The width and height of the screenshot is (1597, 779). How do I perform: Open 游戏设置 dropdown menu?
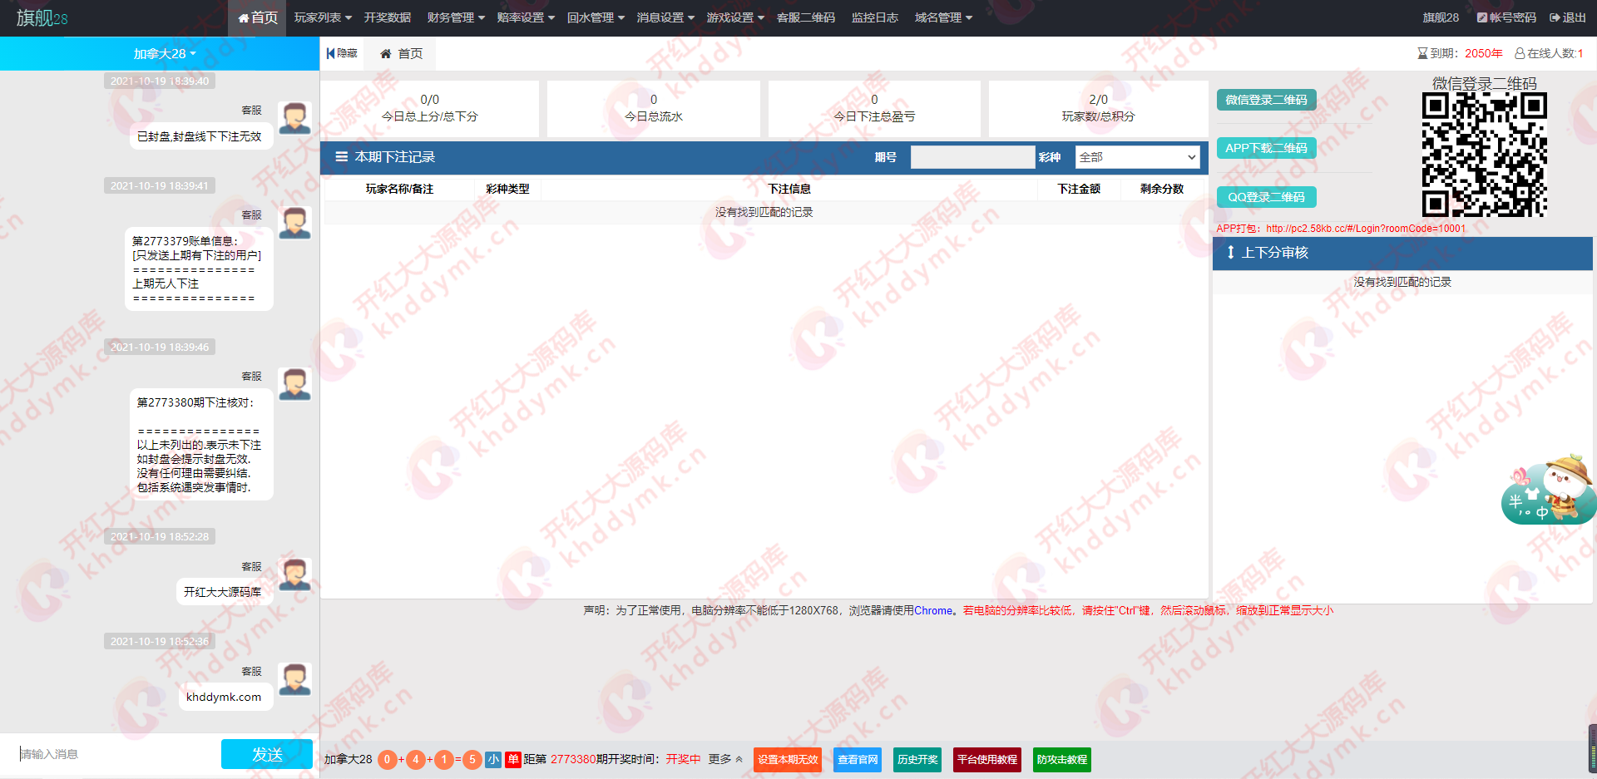point(735,17)
